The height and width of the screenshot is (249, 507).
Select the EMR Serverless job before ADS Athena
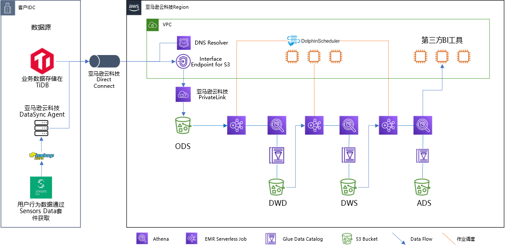point(388,125)
